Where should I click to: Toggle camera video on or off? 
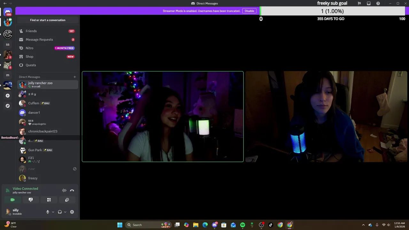coord(12,200)
